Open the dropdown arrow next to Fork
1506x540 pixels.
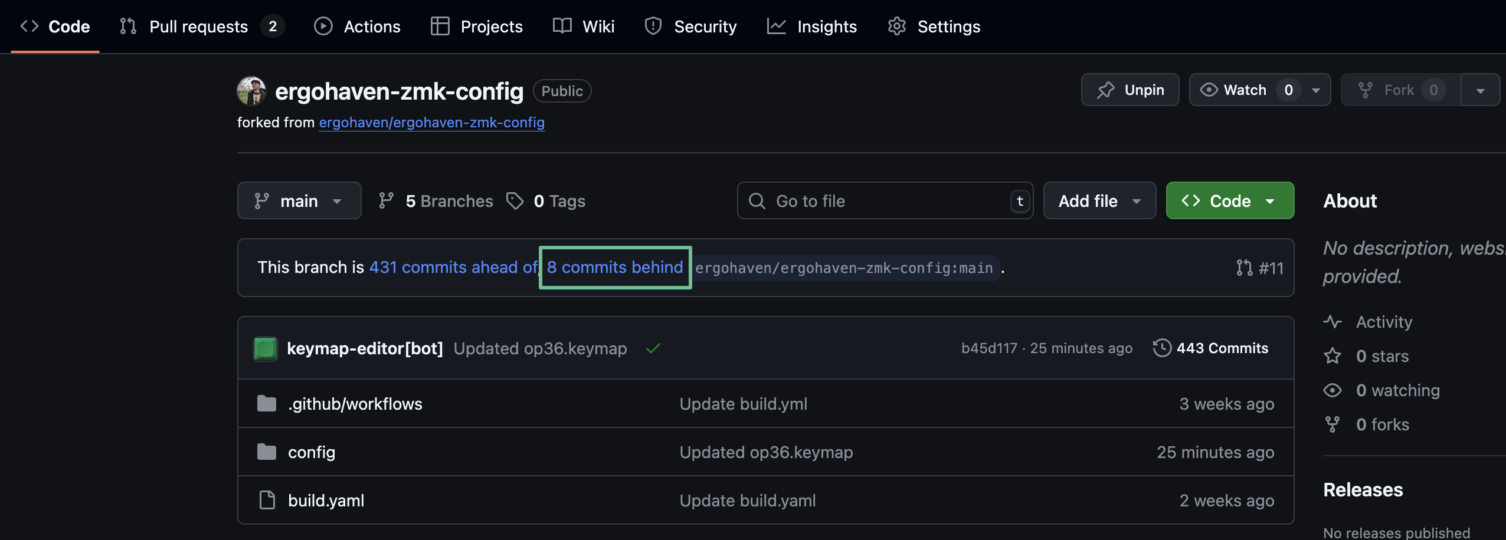click(1479, 90)
